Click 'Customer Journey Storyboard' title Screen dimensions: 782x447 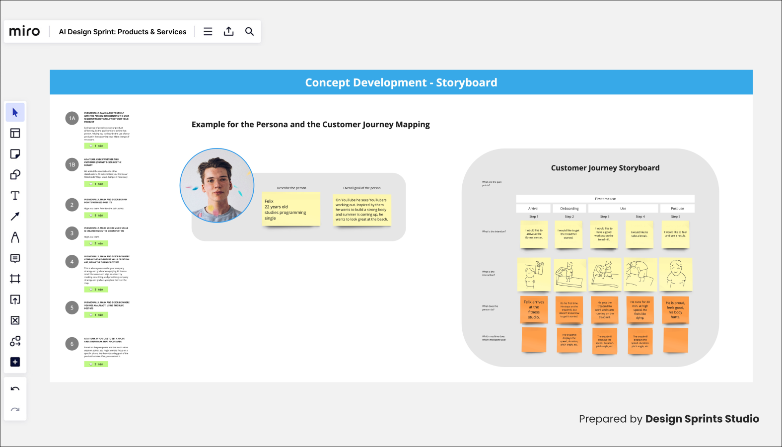(605, 168)
